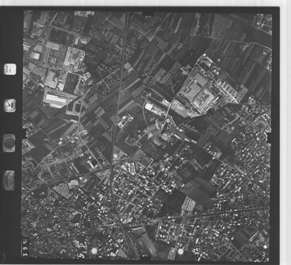Select the long straight vertical road at top
The image size is (291, 265).
(123, 51)
